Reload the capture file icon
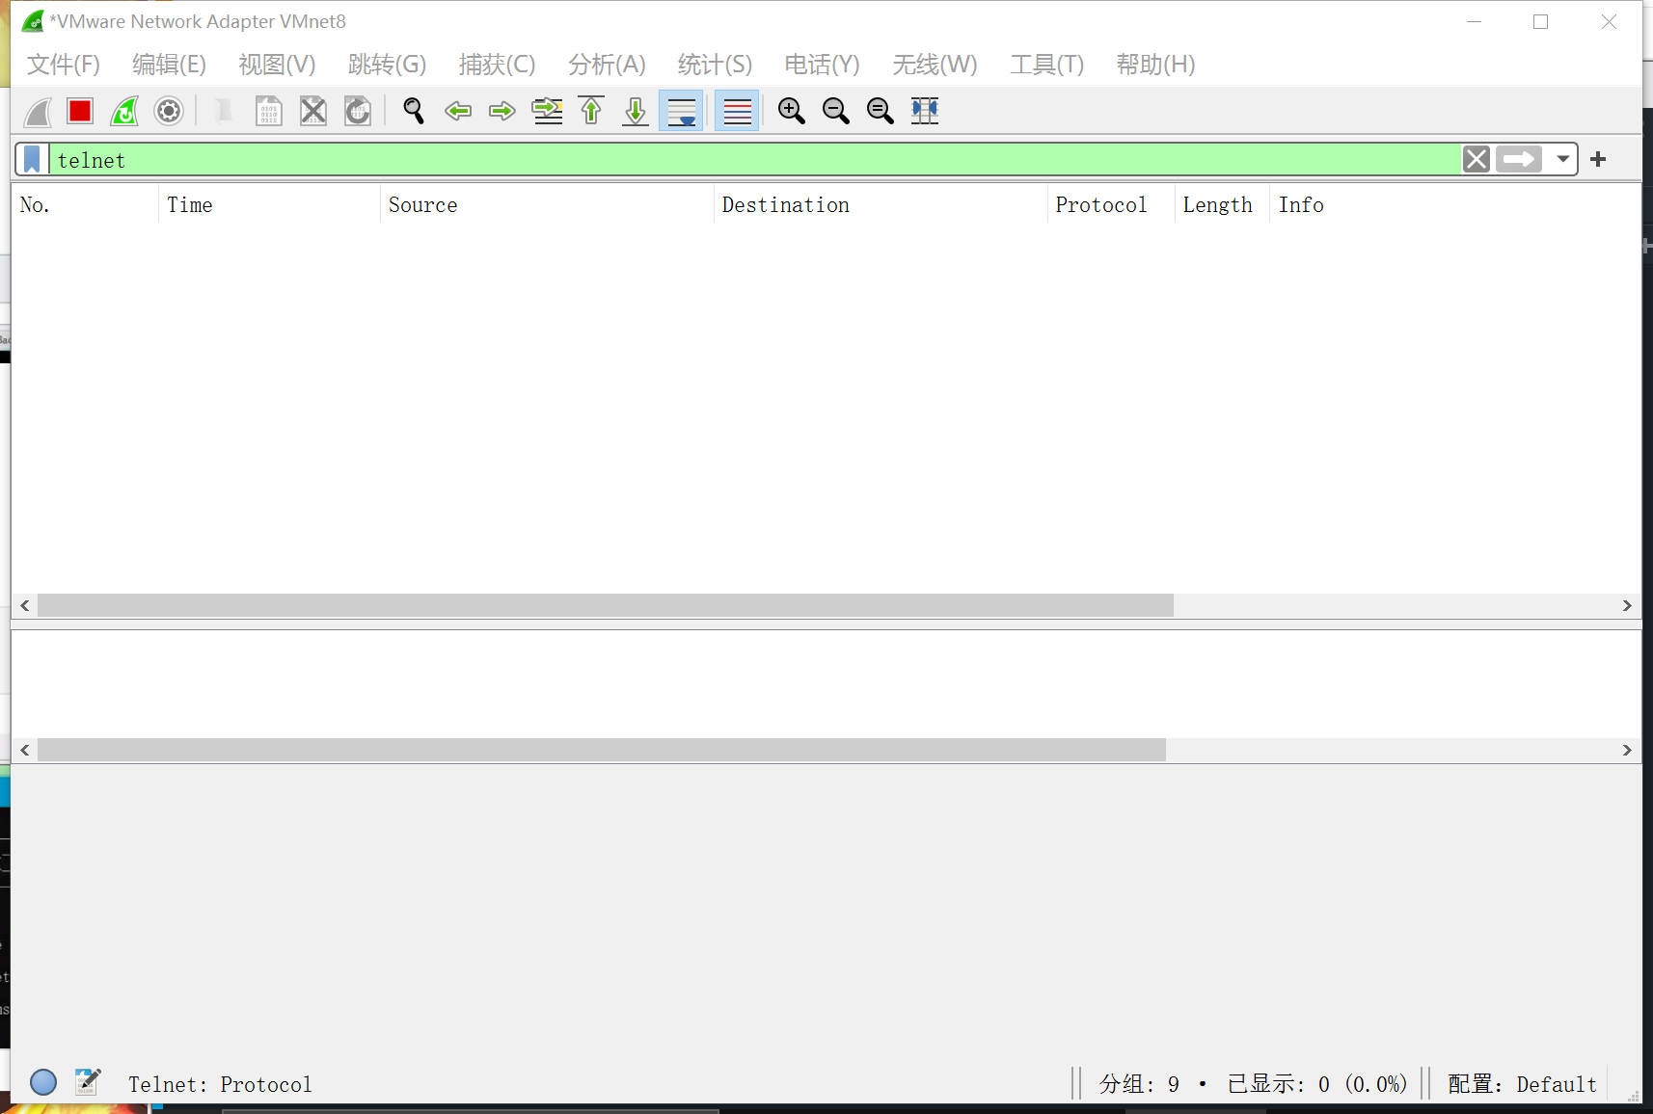 tap(358, 111)
